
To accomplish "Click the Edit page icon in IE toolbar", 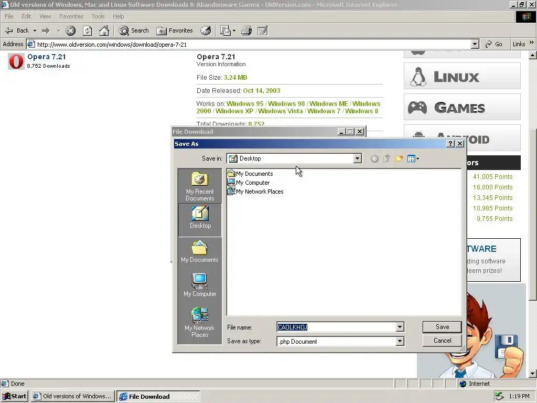I will coord(262,31).
